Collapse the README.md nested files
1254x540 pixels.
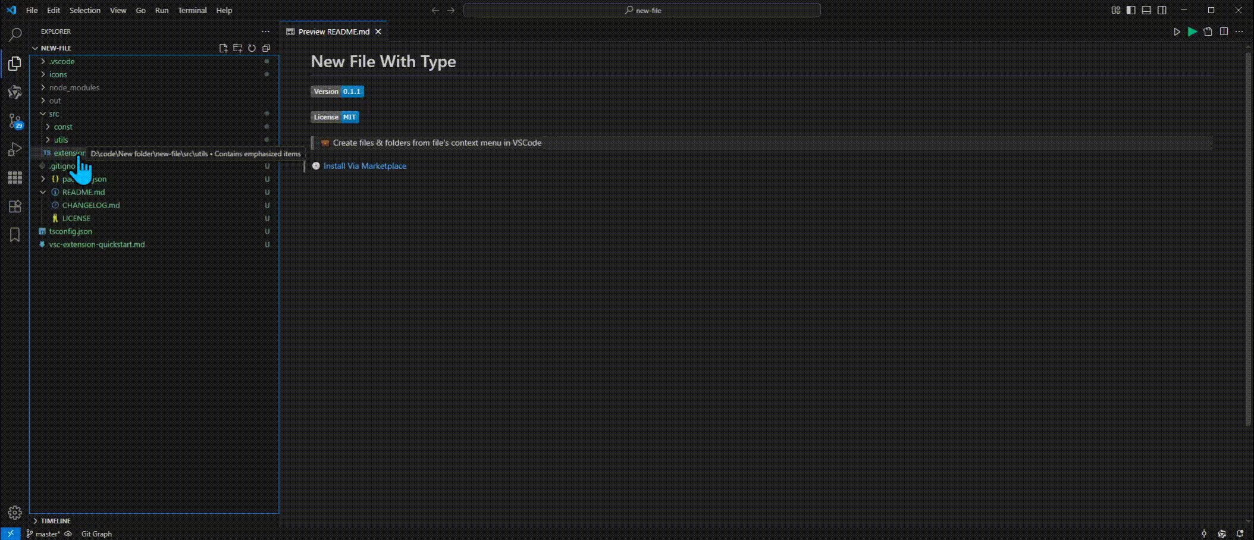pos(43,192)
